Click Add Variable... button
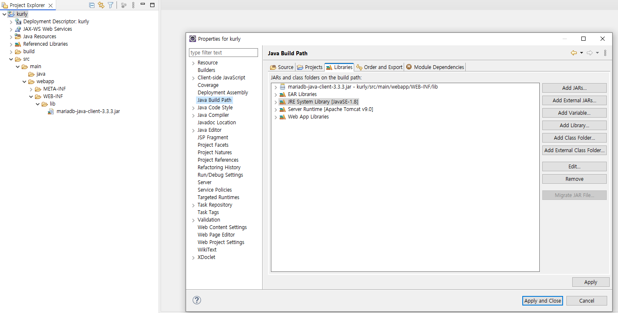618x313 pixels. (x=574, y=113)
